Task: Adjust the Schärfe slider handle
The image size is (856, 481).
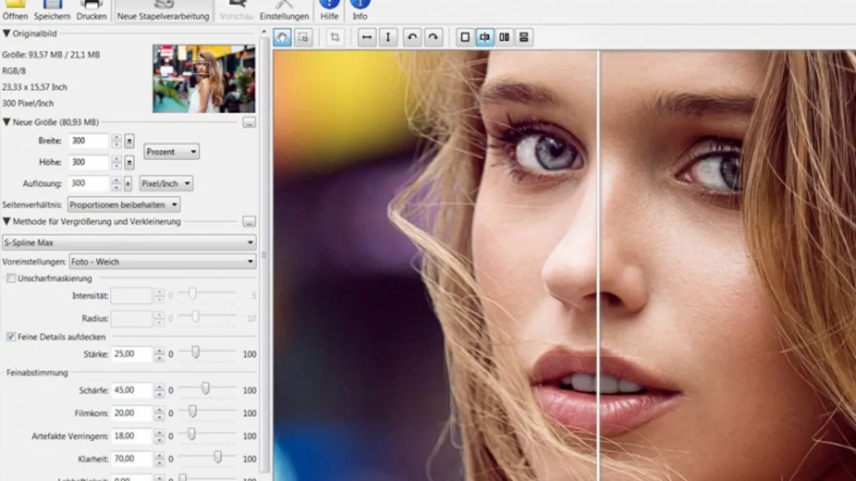Action: [x=205, y=388]
